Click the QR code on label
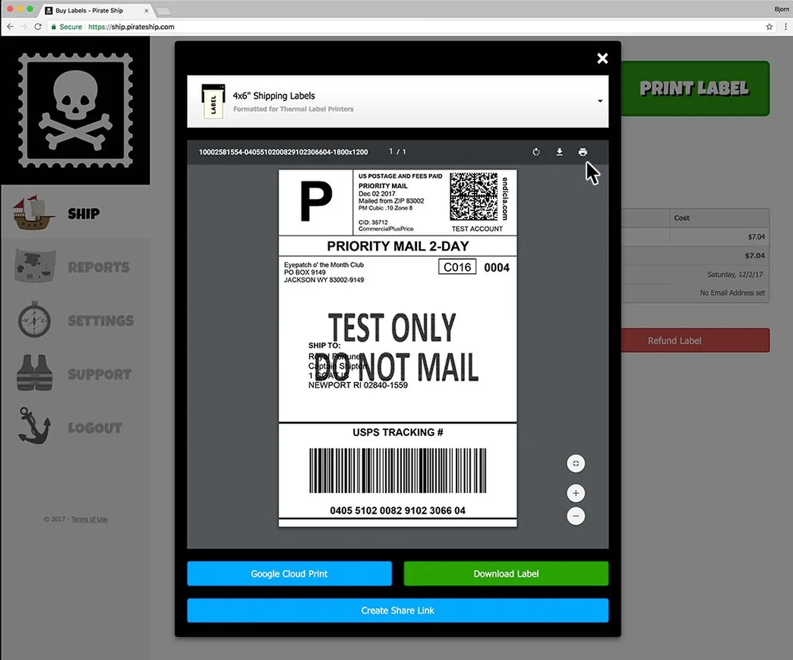This screenshot has height=660, width=793. click(474, 196)
